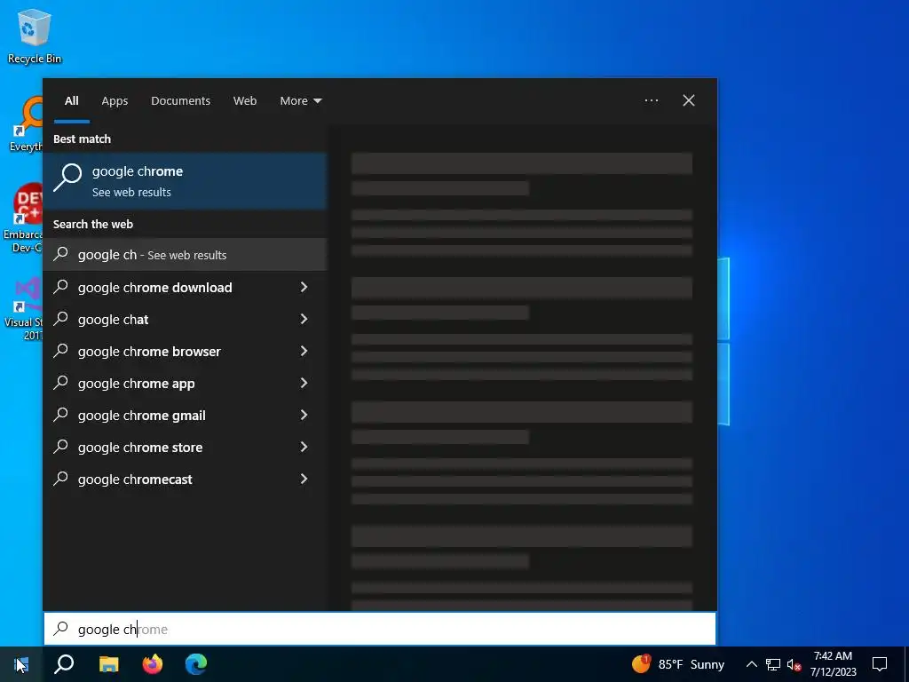Open the search options ellipsis menu
Viewport: 909px width, 682px height.
[x=651, y=101]
